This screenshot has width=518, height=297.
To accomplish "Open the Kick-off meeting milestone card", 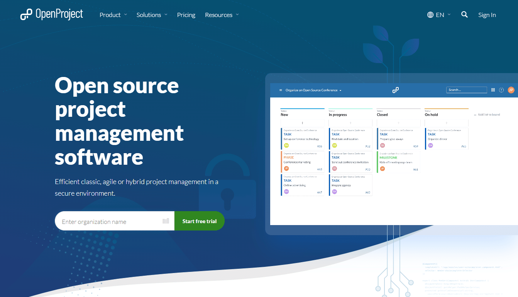I will [399, 162].
